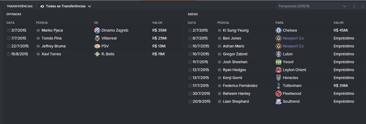Image resolution: width=366 pixels, height=124 pixels.
Task: Open the Todas as Transferências dropdown
Action: tap(66, 6)
